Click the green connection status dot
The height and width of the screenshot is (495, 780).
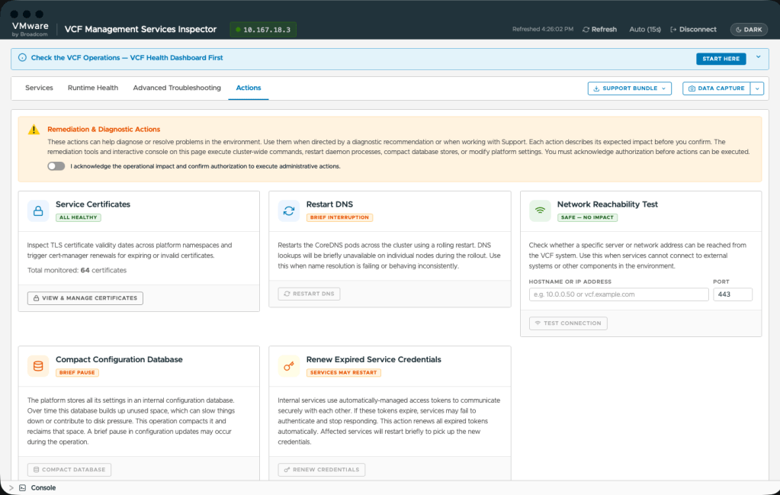click(239, 30)
